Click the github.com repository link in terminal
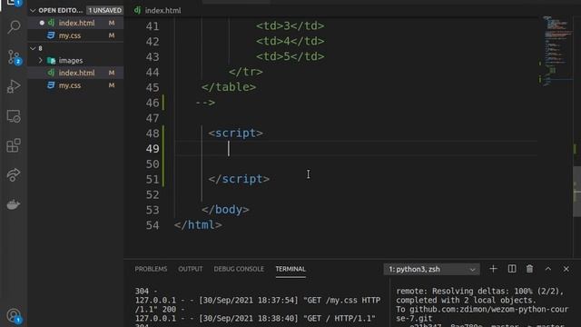The height and width of the screenshot is (327, 581). [x=482, y=313]
